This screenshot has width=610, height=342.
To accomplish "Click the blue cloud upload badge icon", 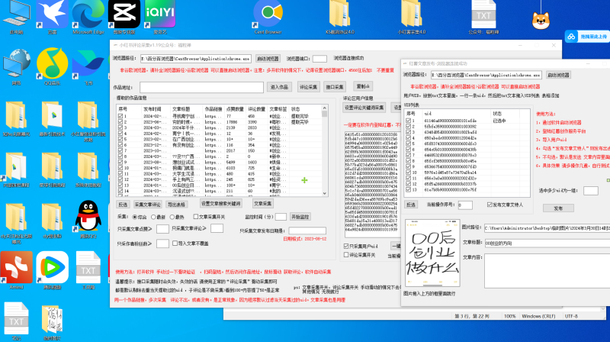I will pyautogui.click(x=572, y=36).
